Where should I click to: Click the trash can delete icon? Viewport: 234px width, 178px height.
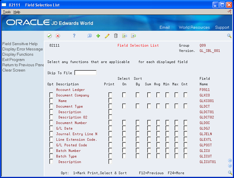(x=116, y=36)
